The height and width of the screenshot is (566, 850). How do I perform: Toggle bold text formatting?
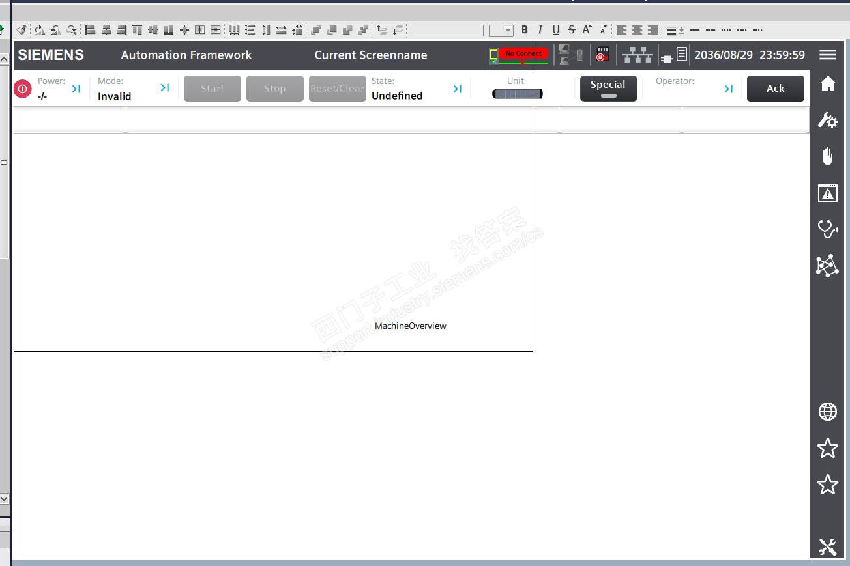pyautogui.click(x=525, y=30)
